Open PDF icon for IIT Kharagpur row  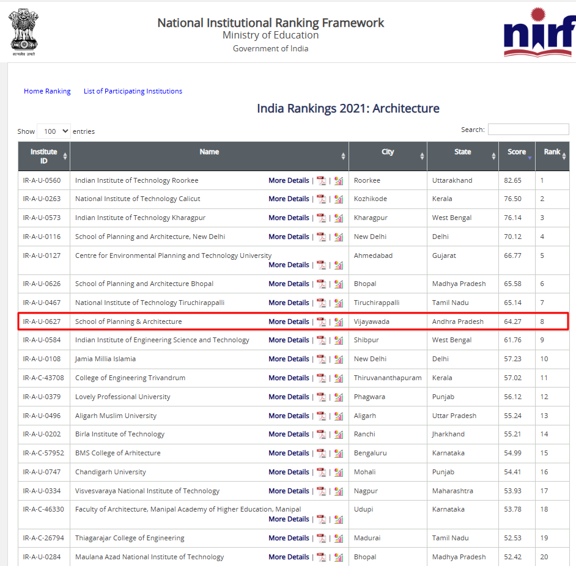tap(322, 218)
